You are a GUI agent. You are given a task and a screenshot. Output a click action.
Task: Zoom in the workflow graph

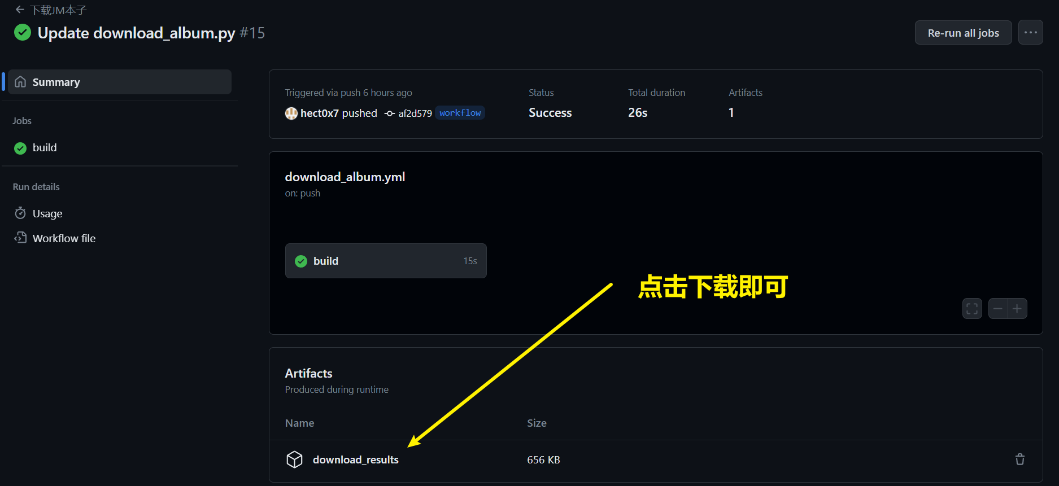click(1017, 309)
